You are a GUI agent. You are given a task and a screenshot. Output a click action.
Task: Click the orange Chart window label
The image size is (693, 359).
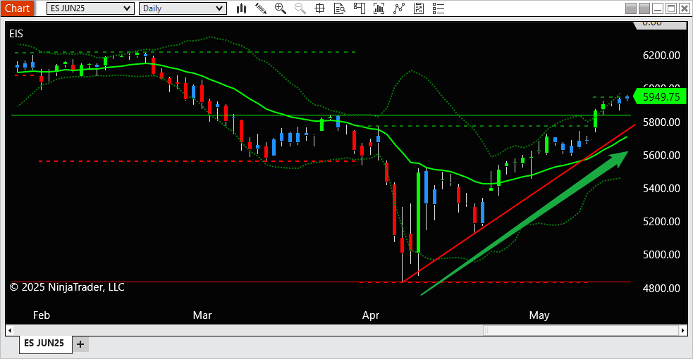tap(17, 8)
